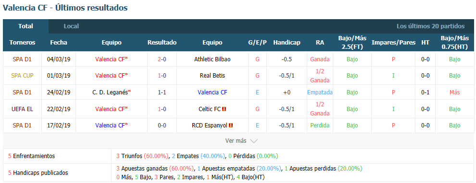This screenshot has width=476, height=183.
Task: Click the SPA CUP tournament label
Action: click(22, 76)
